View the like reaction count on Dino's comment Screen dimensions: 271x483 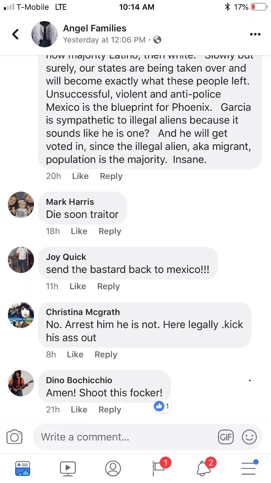162,406
